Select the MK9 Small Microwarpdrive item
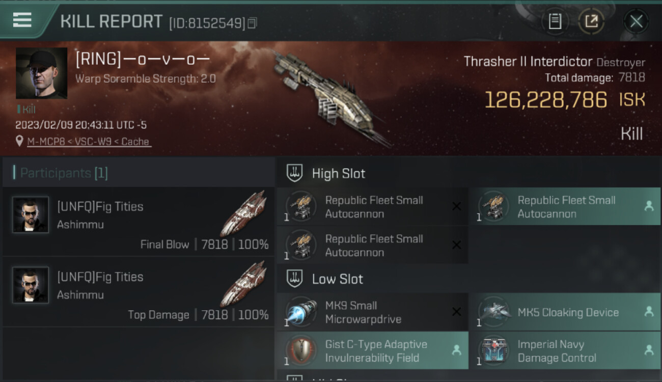Screen dimensions: 662x382 coord(372,312)
